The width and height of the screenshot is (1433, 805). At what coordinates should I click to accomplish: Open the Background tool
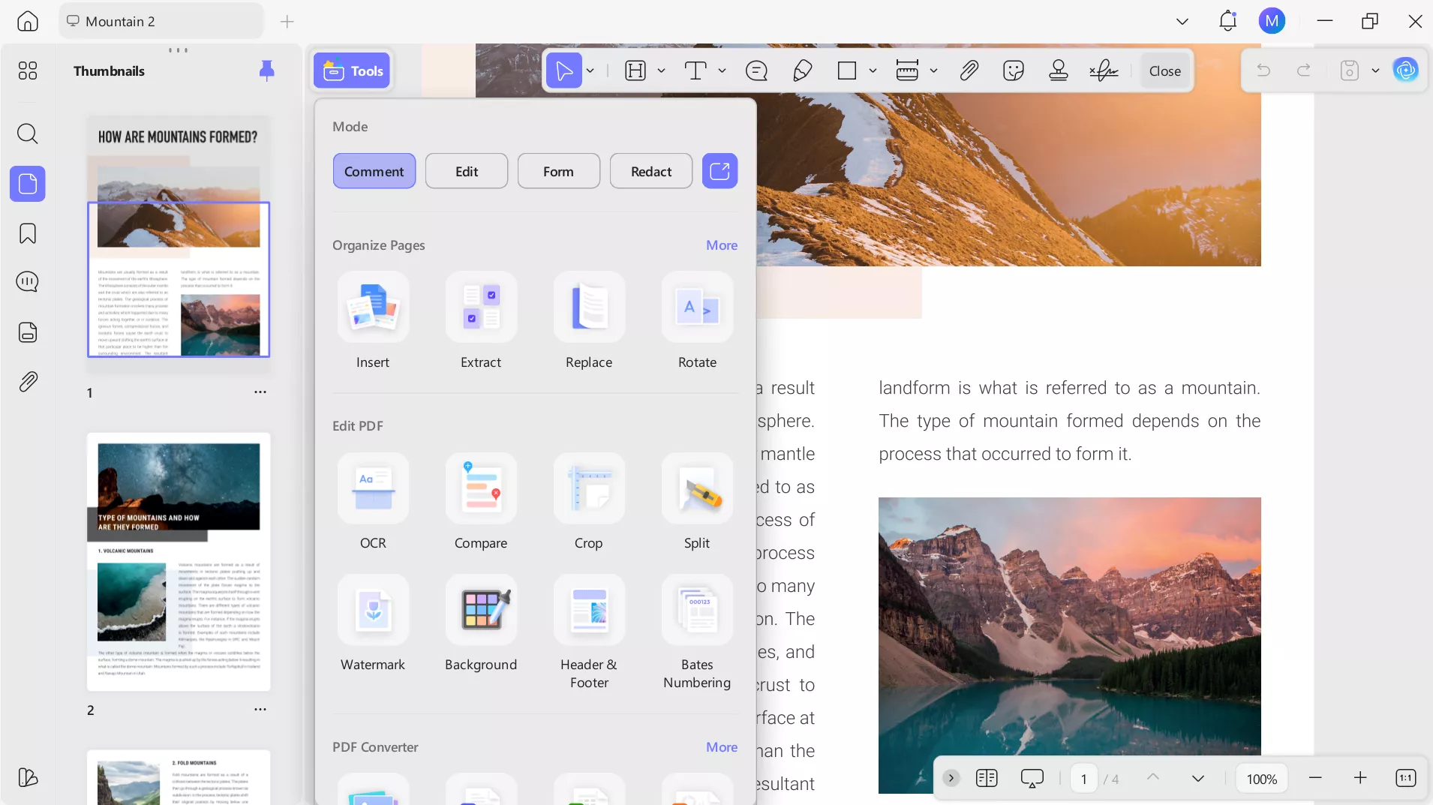(x=481, y=611)
